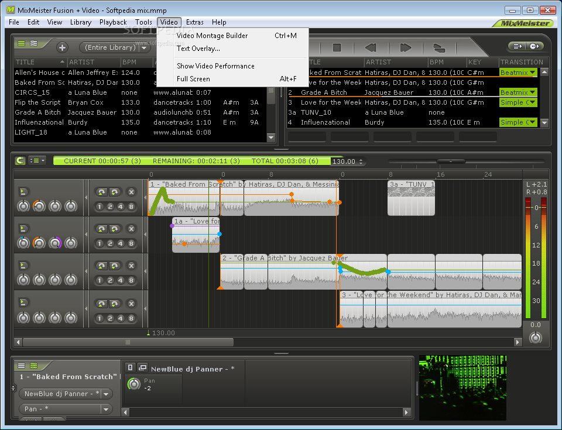The height and width of the screenshot is (430, 562).
Task: Click the burn disc icon at top right
Action: click(x=534, y=46)
